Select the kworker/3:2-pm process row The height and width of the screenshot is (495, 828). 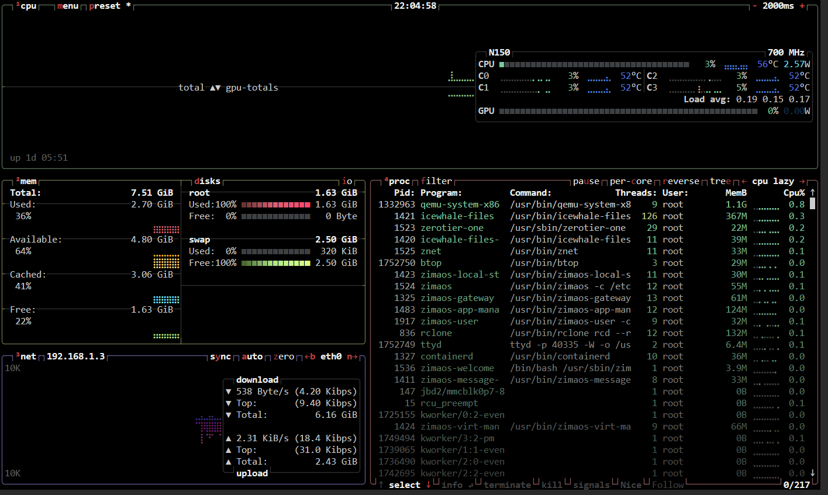pyautogui.click(x=591, y=438)
